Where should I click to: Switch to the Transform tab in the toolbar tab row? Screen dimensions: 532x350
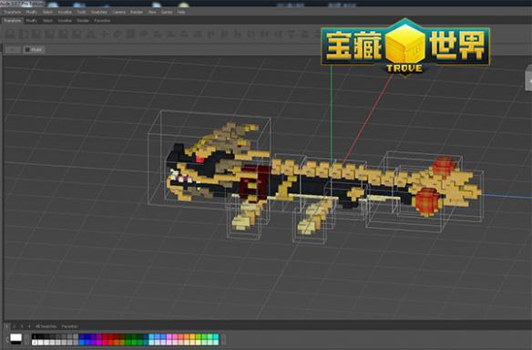coord(12,21)
